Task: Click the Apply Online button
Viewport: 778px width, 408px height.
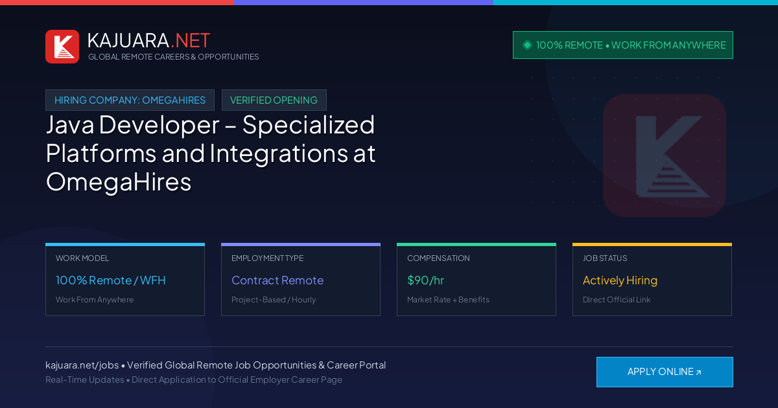Action: coord(665,372)
